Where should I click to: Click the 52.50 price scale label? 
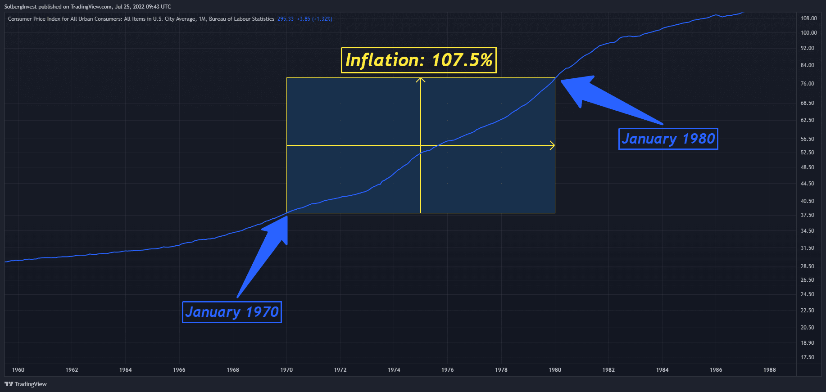[808, 153]
